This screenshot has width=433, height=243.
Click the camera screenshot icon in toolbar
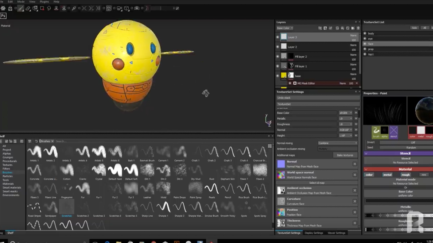pyautogui.click(x=137, y=8)
